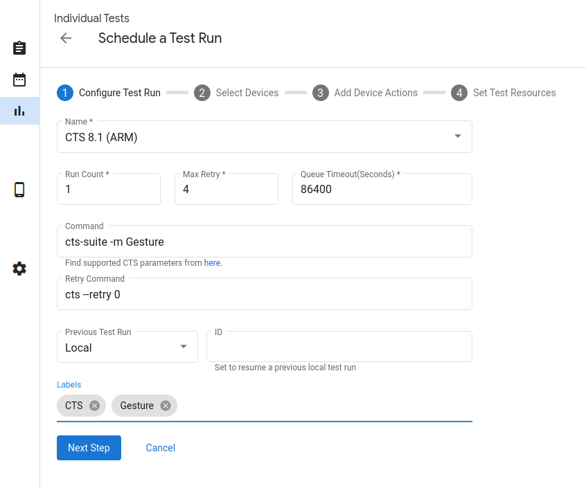Viewport: 586px width, 488px height.
Task: Click the ID input field
Action: (x=339, y=346)
